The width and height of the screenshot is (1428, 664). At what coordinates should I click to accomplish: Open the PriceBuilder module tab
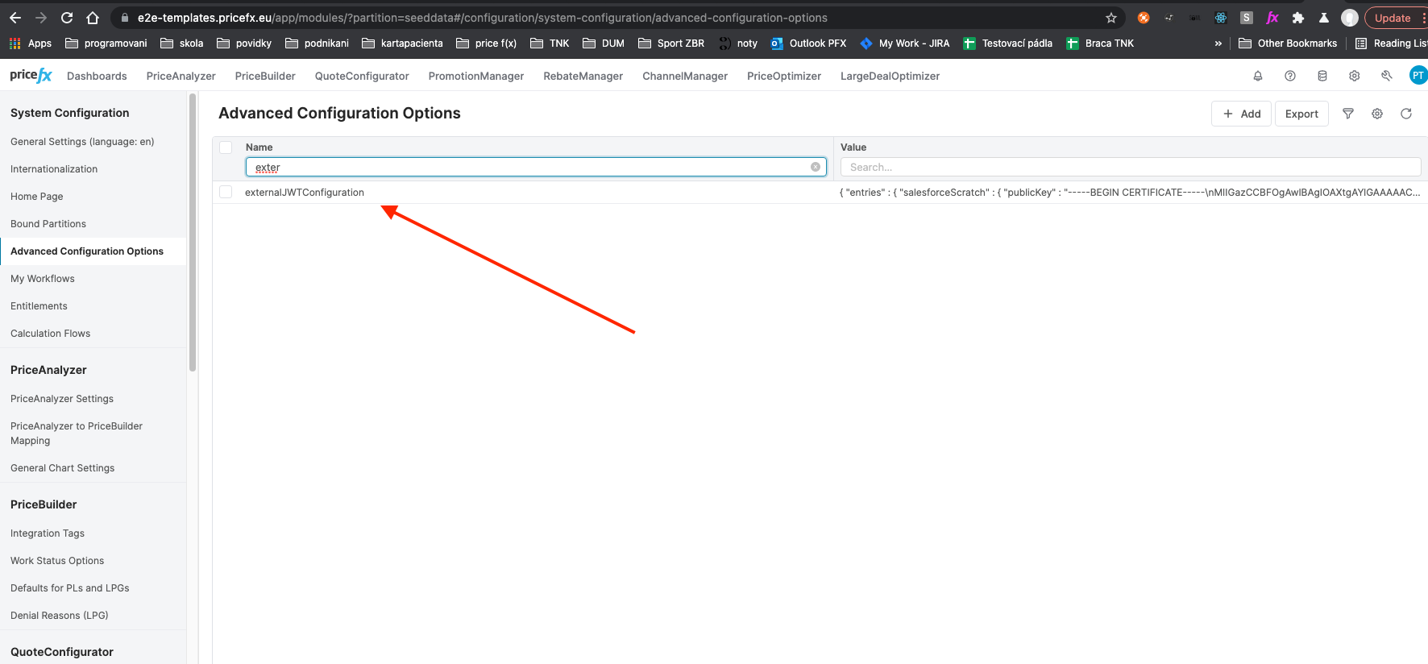tap(265, 76)
